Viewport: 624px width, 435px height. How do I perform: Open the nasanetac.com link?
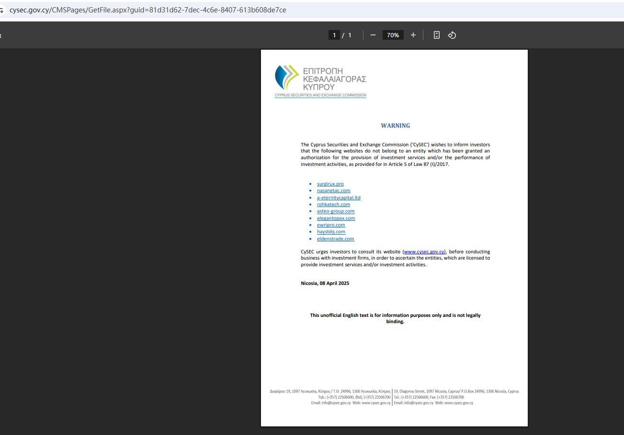tap(333, 191)
